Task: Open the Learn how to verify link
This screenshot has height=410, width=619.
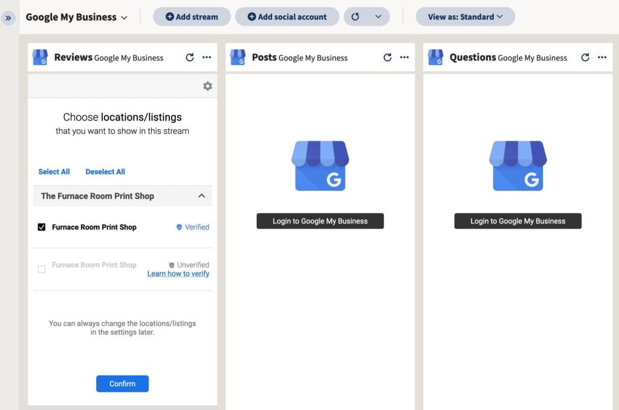Action: [178, 274]
